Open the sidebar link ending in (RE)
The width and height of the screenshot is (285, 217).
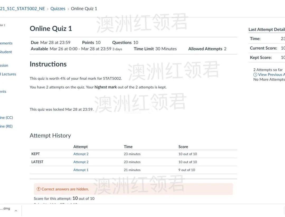(x=6, y=126)
